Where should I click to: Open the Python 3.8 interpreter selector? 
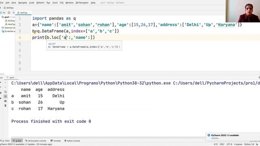249,144
